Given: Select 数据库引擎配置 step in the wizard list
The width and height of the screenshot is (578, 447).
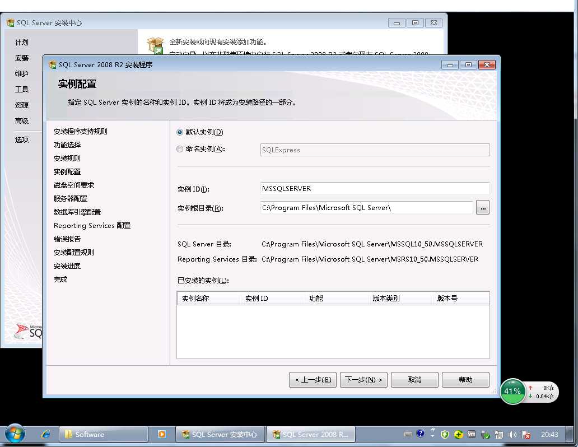Looking at the screenshot, I should pyautogui.click(x=77, y=212).
